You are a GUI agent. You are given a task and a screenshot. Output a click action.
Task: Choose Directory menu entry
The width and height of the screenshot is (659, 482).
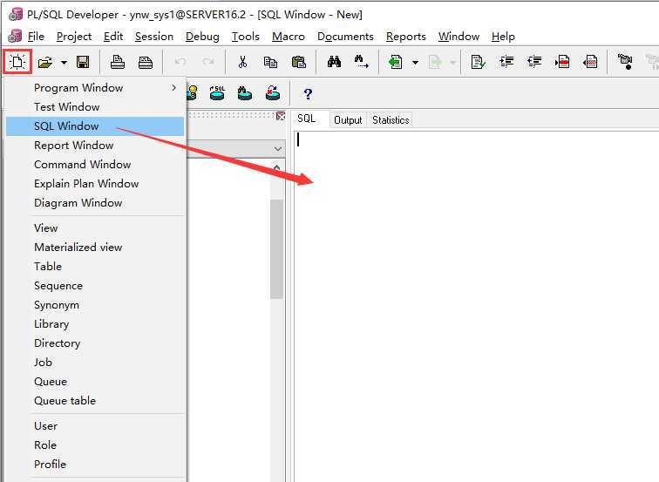(x=95, y=343)
